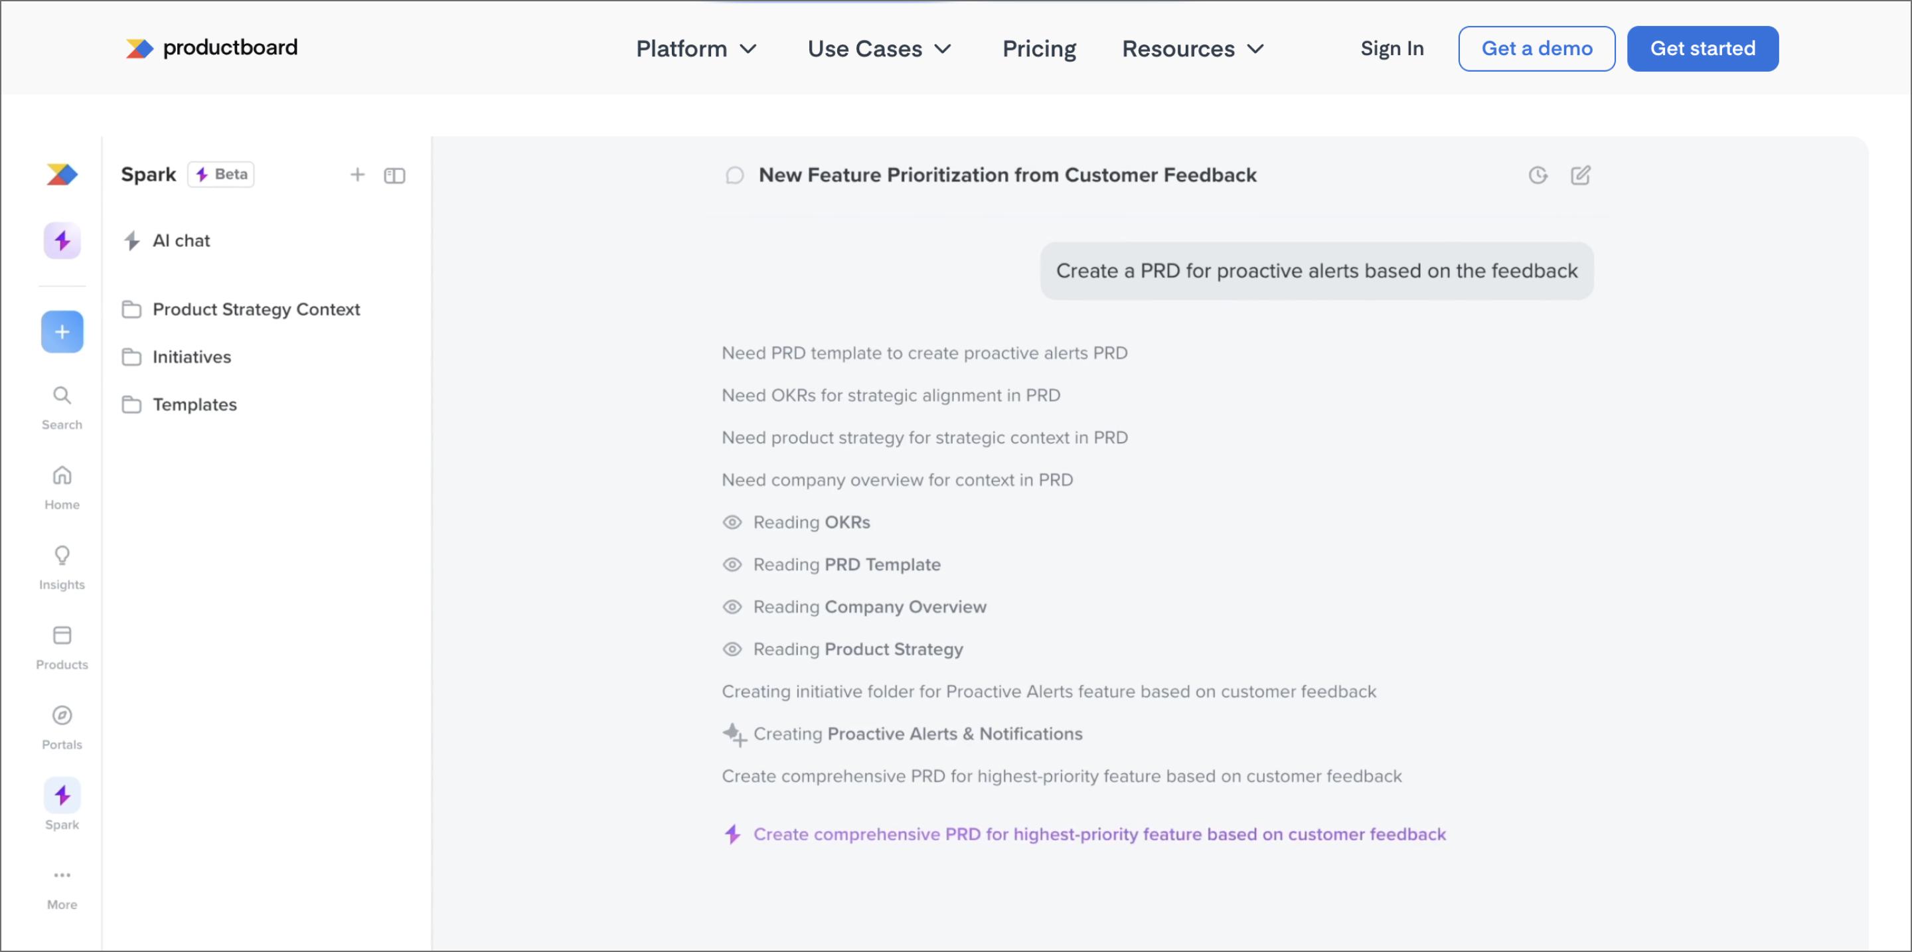The width and height of the screenshot is (1912, 952).
Task: Click the Sign In link
Action: (1392, 49)
